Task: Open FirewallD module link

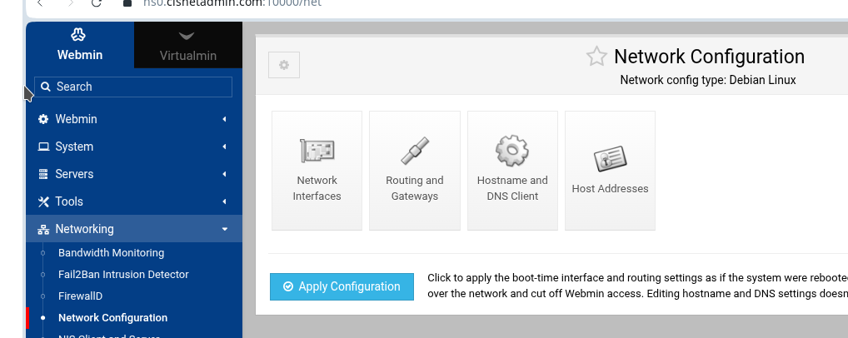Action: point(81,296)
